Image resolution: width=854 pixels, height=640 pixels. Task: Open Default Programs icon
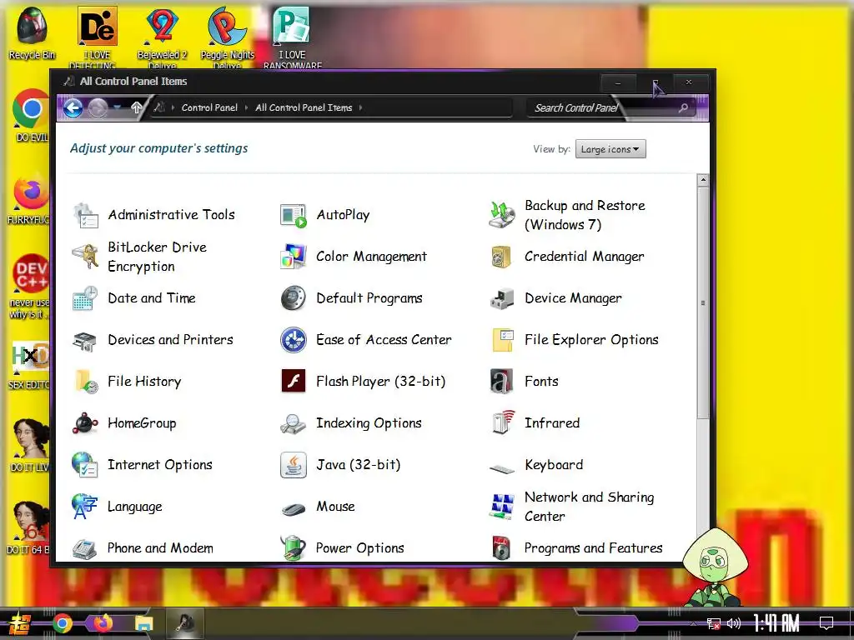[294, 298]
